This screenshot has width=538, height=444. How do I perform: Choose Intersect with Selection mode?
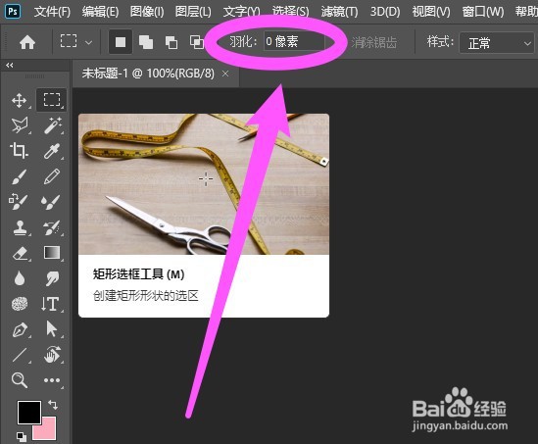point(197,42)
